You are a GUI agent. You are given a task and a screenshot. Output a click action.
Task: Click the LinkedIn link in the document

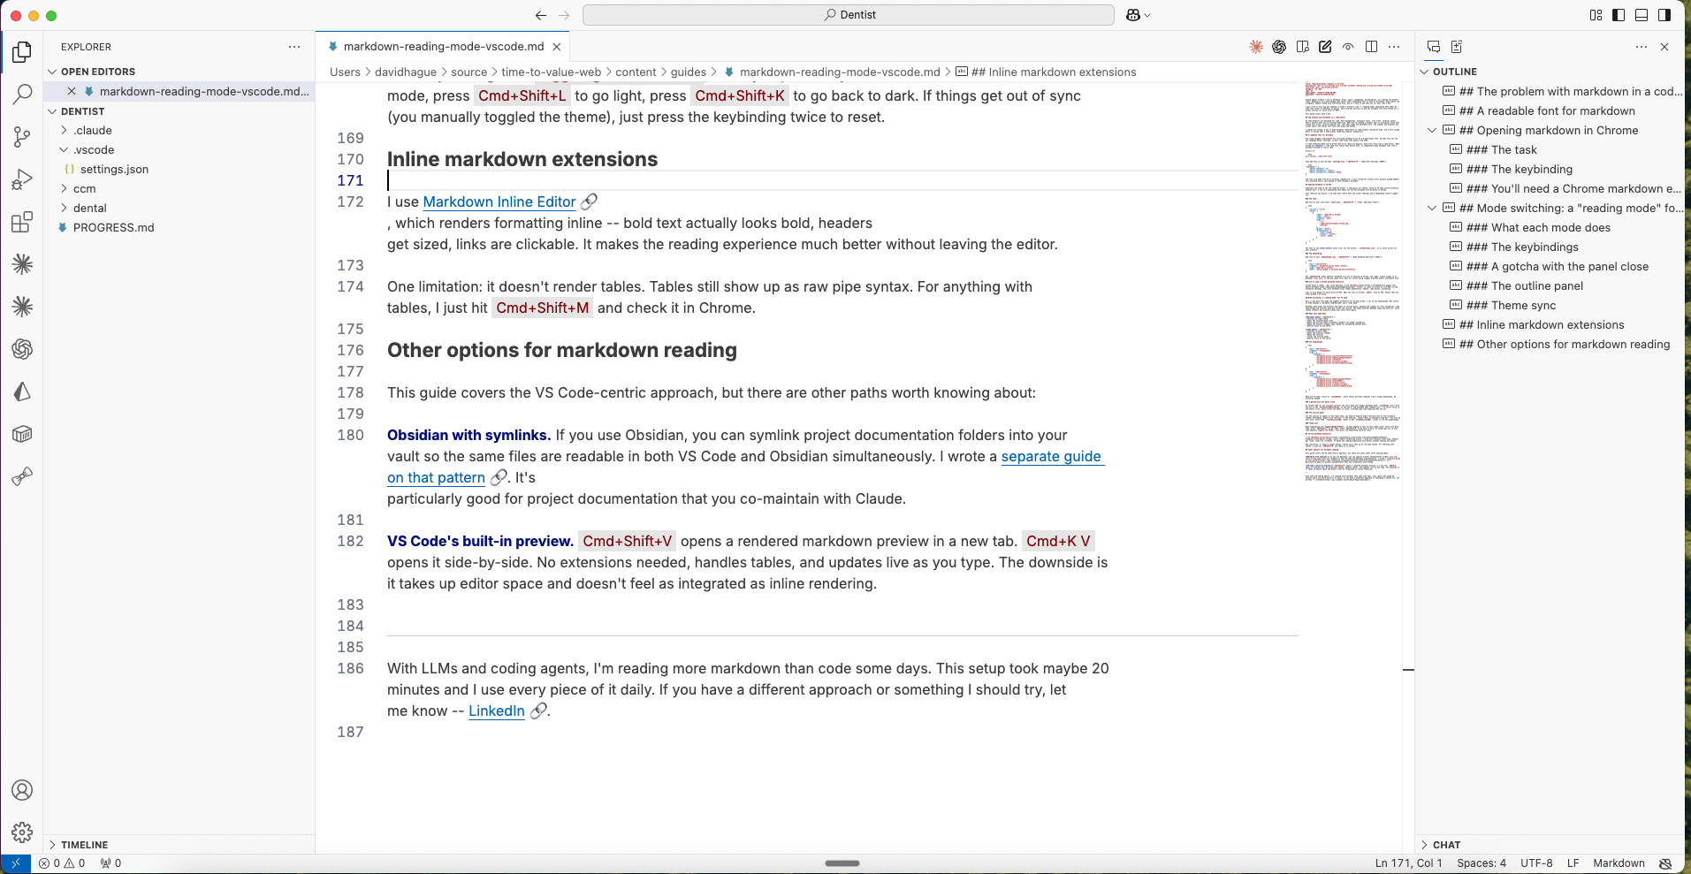coord(497,711)
